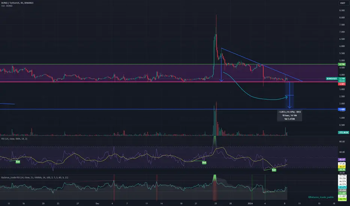This screenshot has height=206, width=350.
Task: Click the white 37.46 RSI value tag
Action: (342, 164)
